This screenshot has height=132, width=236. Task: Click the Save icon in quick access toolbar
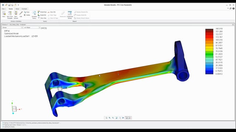(x=9, y=5)
